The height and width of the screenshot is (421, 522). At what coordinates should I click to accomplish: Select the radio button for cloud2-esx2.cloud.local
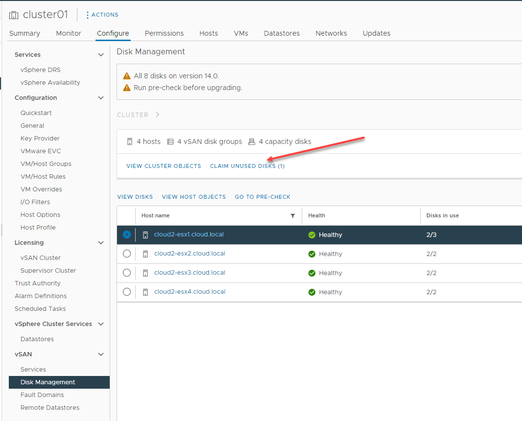[126, 254]
